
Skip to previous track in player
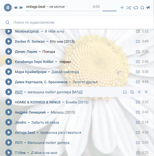[16, 8]
